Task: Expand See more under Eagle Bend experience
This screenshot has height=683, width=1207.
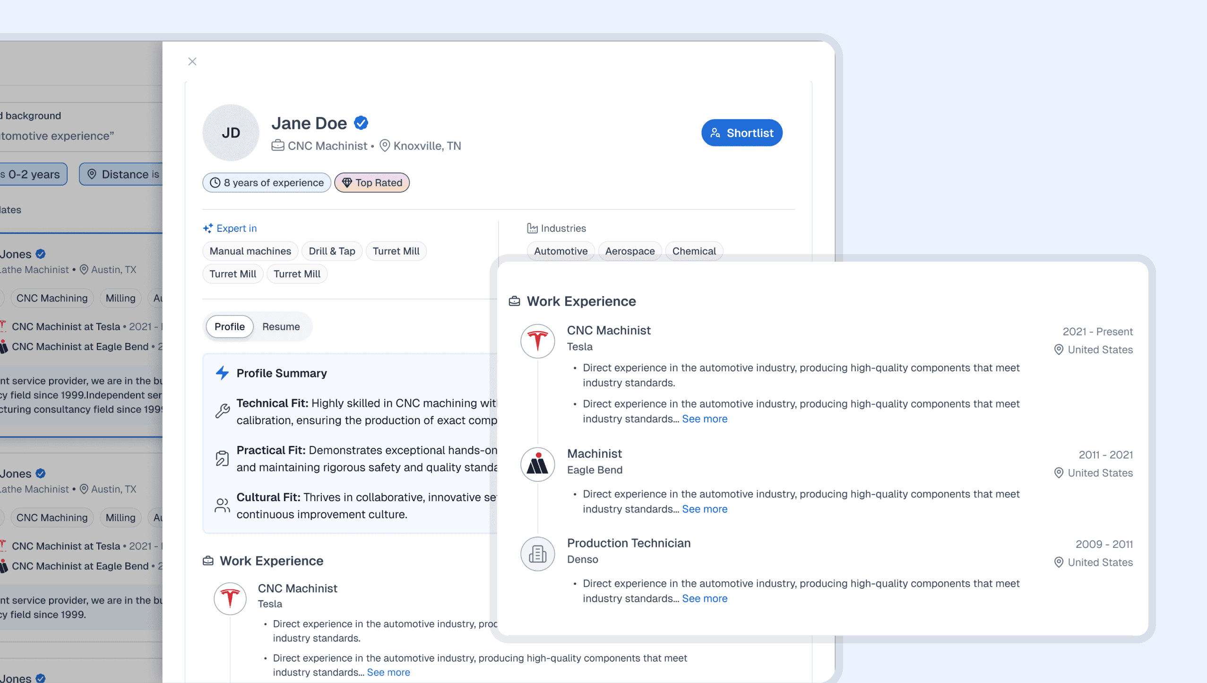Action: (x=704, y=509)
